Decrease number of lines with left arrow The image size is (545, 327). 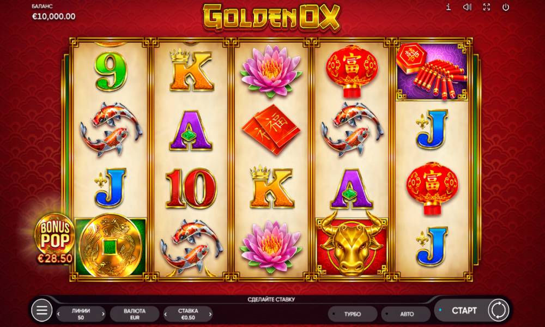coord(58,314)
